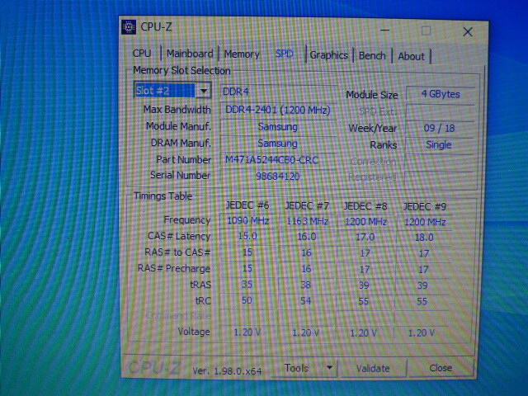Click JEDEC #9 1200 MHz frequency cell
Image resolution: width=528 pixels, height=396 pixels.
(x=425, y=222)
